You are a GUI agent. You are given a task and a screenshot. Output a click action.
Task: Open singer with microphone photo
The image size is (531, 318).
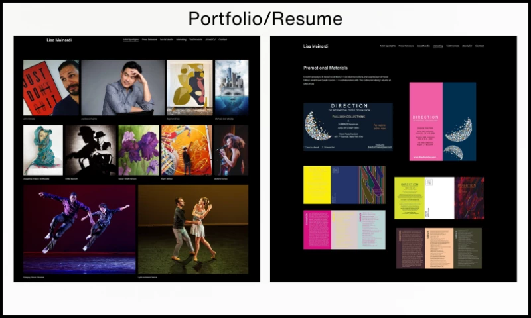(x=231, y=150)
